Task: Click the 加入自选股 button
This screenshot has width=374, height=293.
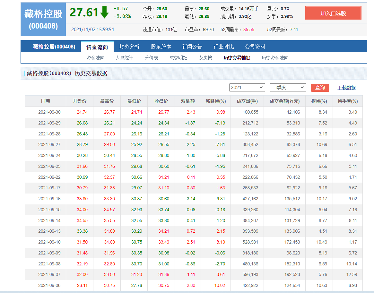Action: point(333,13)
